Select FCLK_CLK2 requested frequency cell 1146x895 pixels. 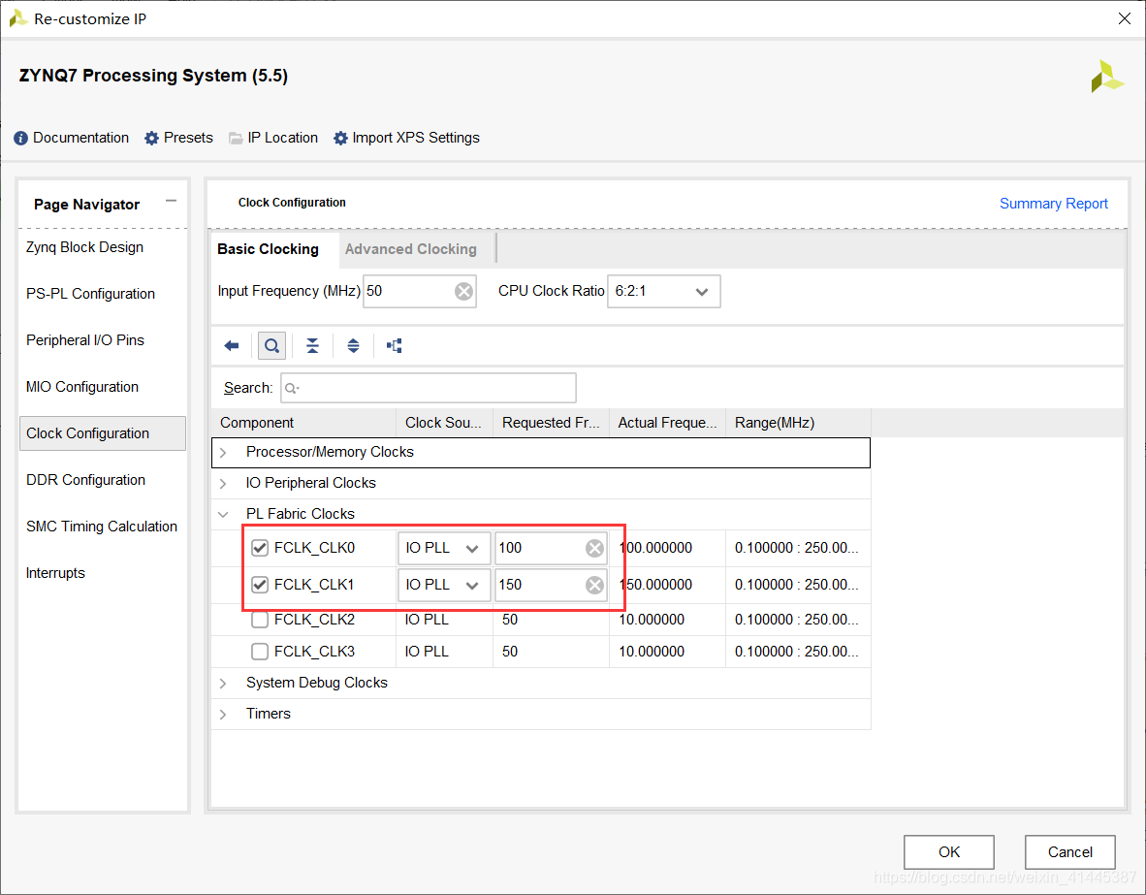[x=551, y=620]
